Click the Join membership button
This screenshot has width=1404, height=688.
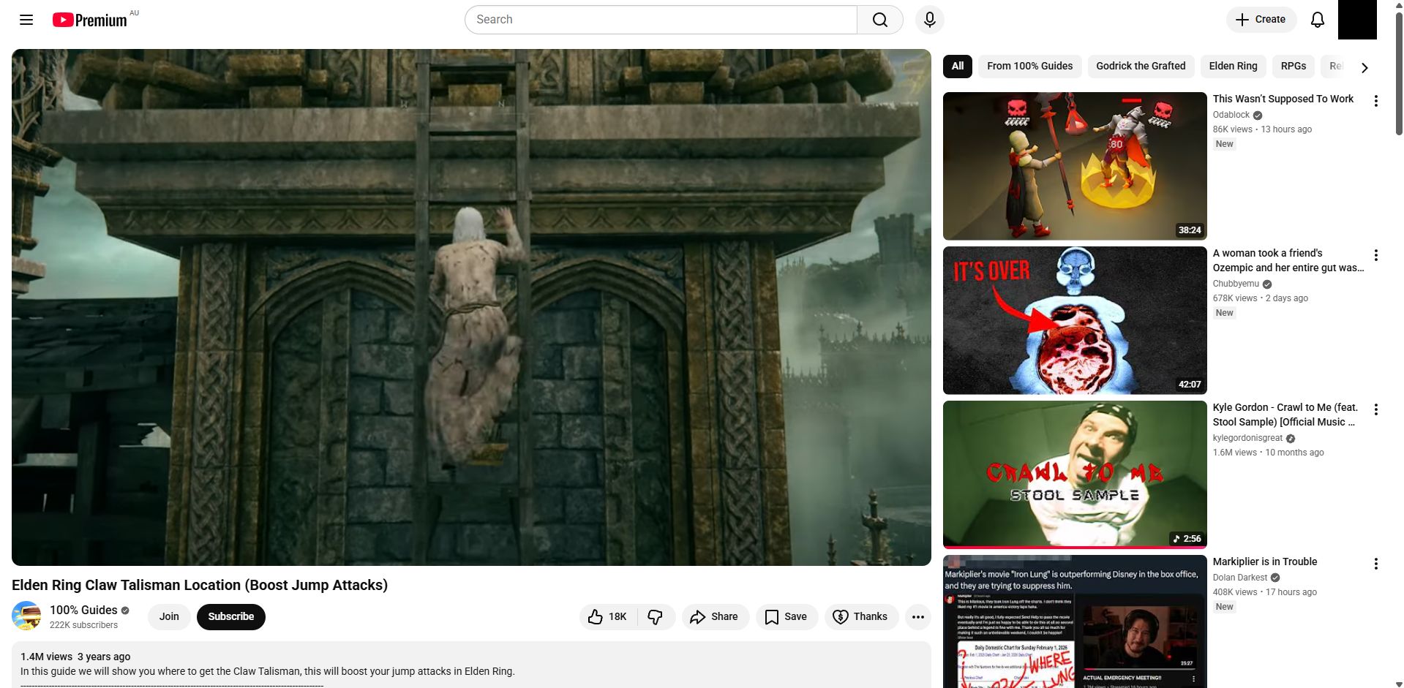click(x=169, y=617)
